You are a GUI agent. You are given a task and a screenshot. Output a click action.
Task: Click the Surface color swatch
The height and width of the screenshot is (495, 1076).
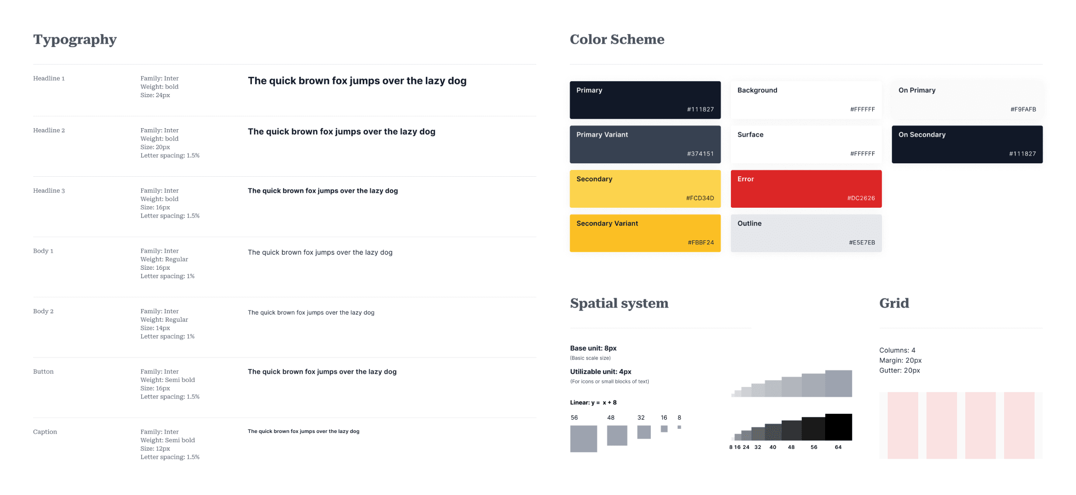pos(805,144)
